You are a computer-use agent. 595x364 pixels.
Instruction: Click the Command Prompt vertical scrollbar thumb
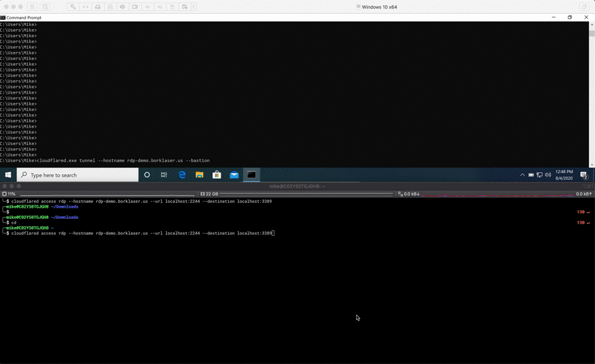592,33
